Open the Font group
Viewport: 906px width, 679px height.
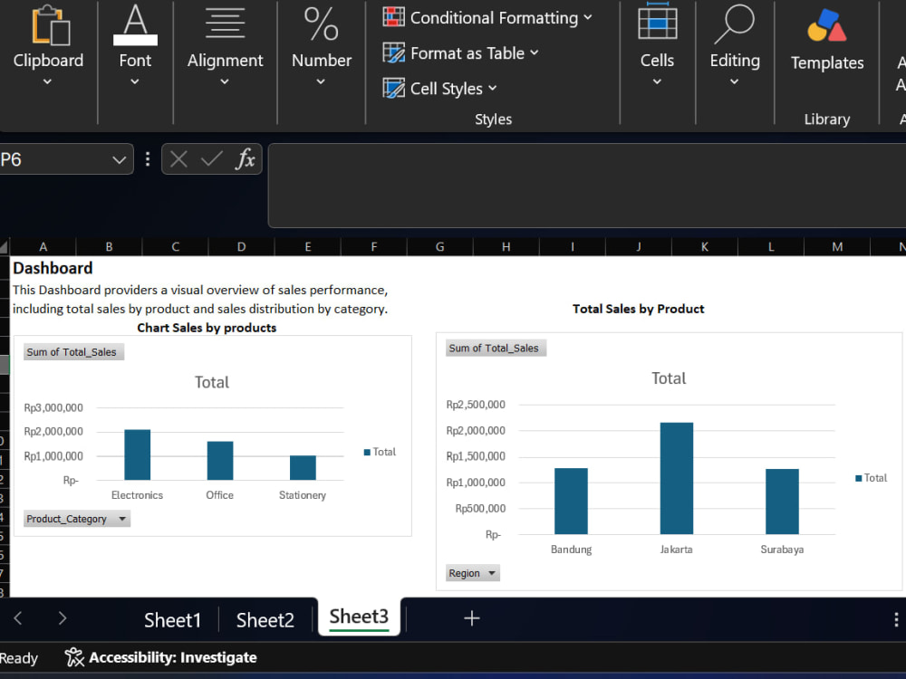135,46
